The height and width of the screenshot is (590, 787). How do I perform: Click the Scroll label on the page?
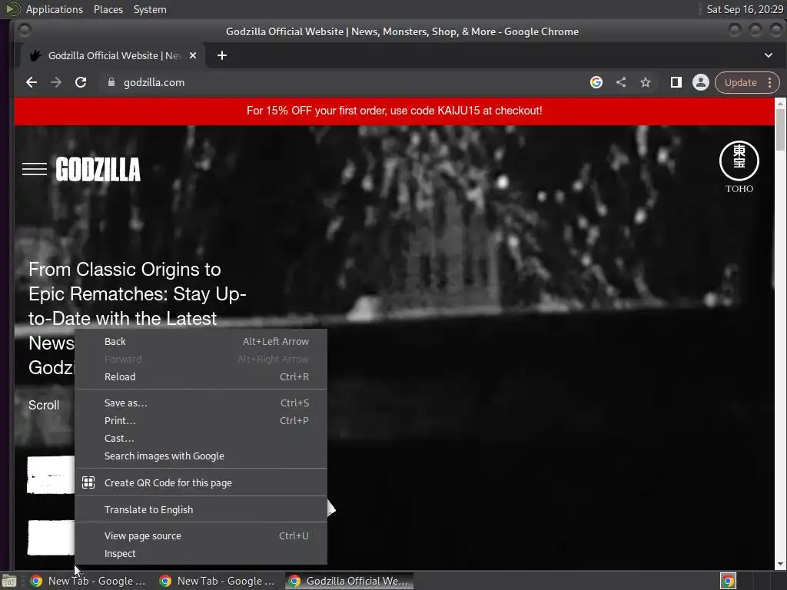(44, 405)
